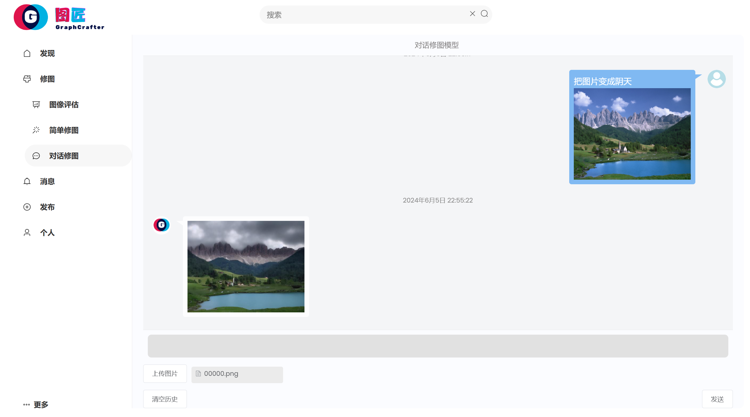Open the 消息 bell icon
Image resolution: width=750 pixels, height=417 pixels.
tap(27, 182)
